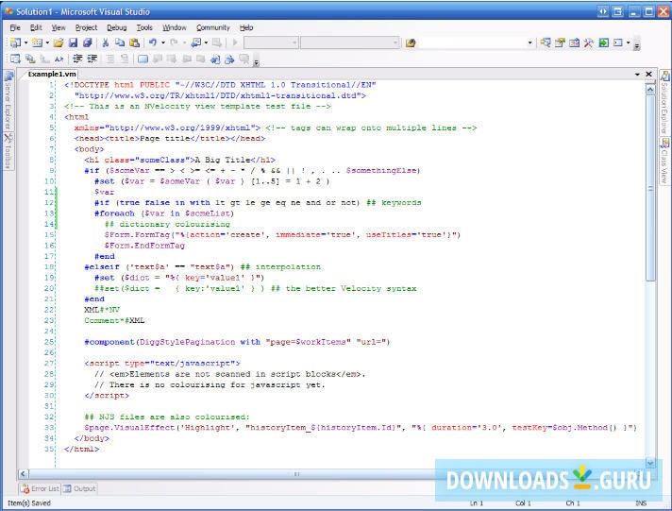Open the Community menu
The width and height of the screenshot is (672, 511).
tap(213, 27)
